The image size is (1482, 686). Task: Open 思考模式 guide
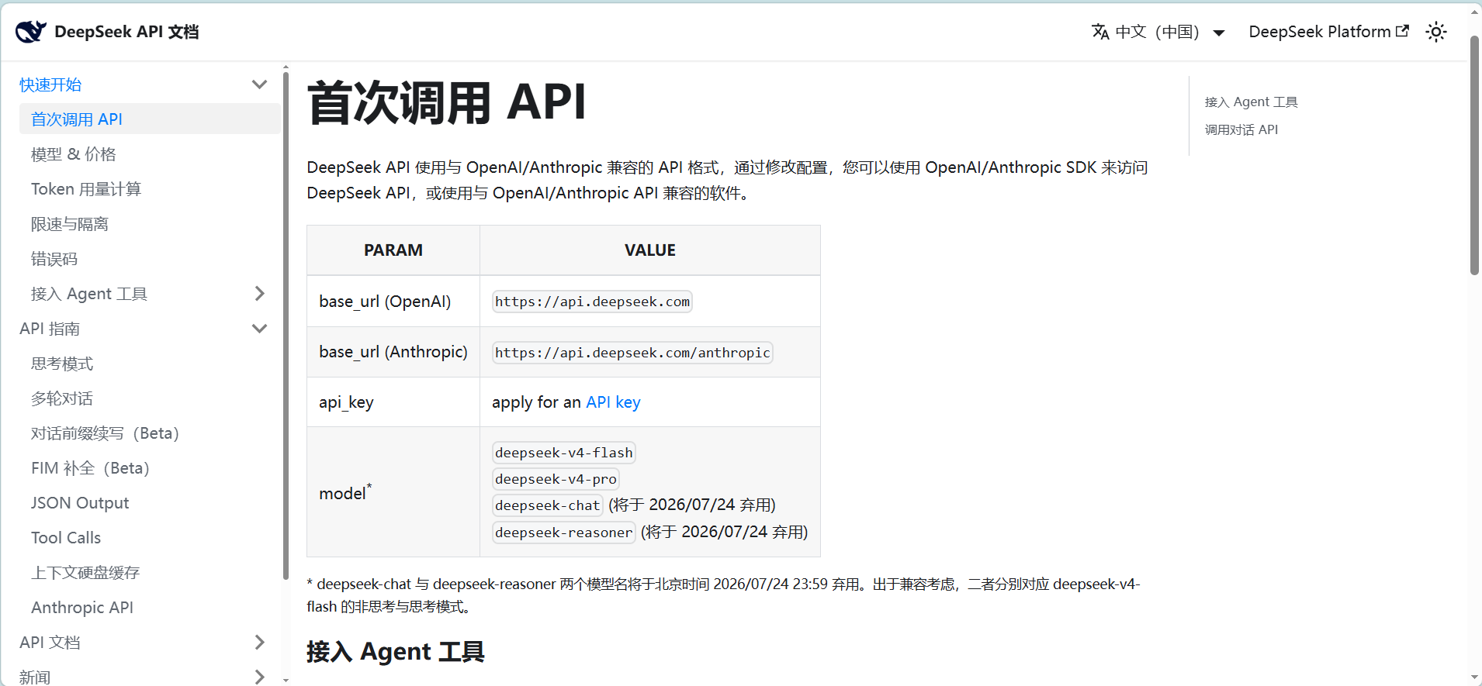coord(62,364)
